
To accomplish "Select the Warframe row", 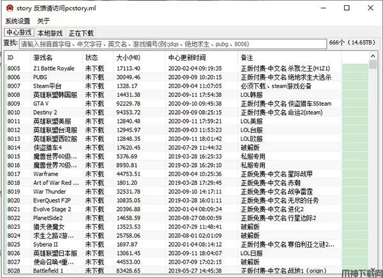I will pyautogui.click(x=186, y=174).
